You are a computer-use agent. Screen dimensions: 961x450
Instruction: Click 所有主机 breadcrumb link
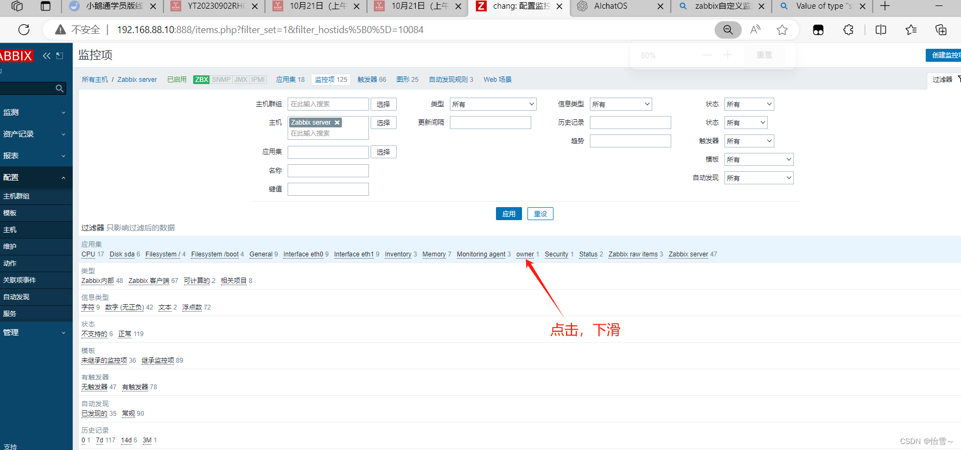pyautogui.click(x=95, y=80)
